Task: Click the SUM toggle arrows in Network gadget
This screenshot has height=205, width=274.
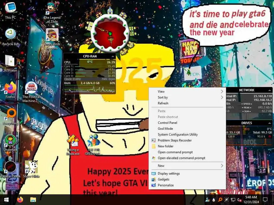Action: 247,111
